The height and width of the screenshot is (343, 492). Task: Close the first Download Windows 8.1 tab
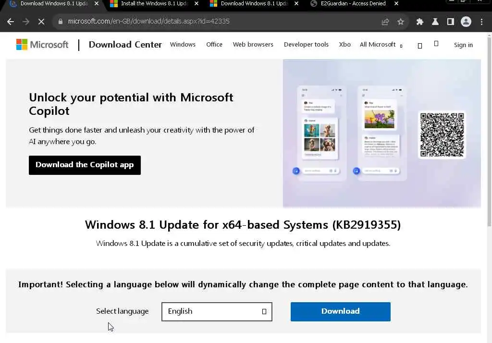(96, 3)
